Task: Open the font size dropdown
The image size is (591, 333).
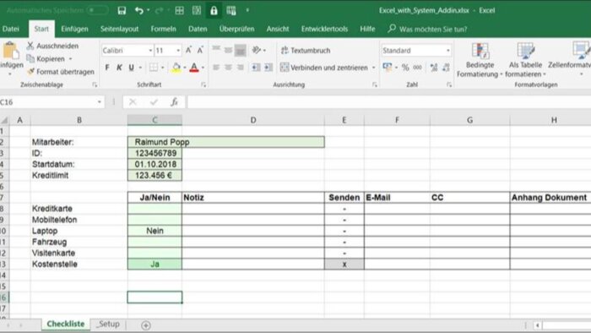Action: point(178,51)
